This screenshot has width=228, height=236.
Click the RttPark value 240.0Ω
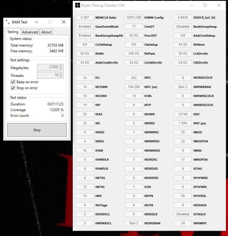134,53
